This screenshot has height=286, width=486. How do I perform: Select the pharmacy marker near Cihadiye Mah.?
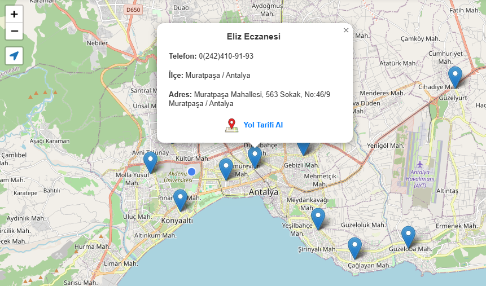tap(454, 77)
